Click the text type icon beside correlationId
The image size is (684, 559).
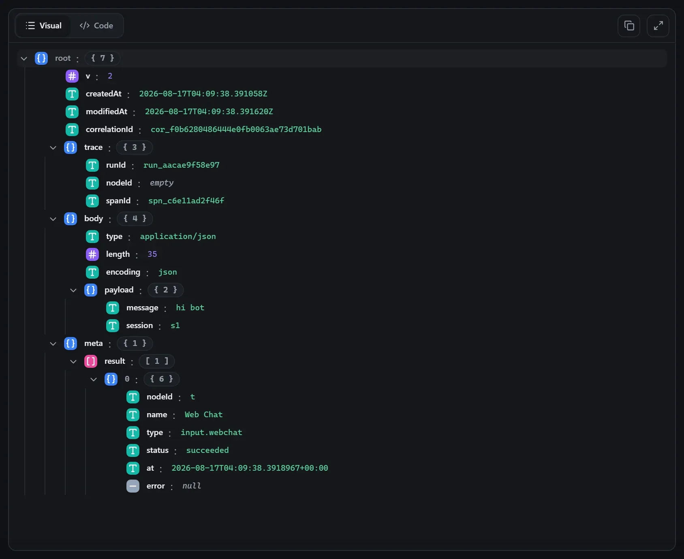pyautogui.click(x=72, y=130)
